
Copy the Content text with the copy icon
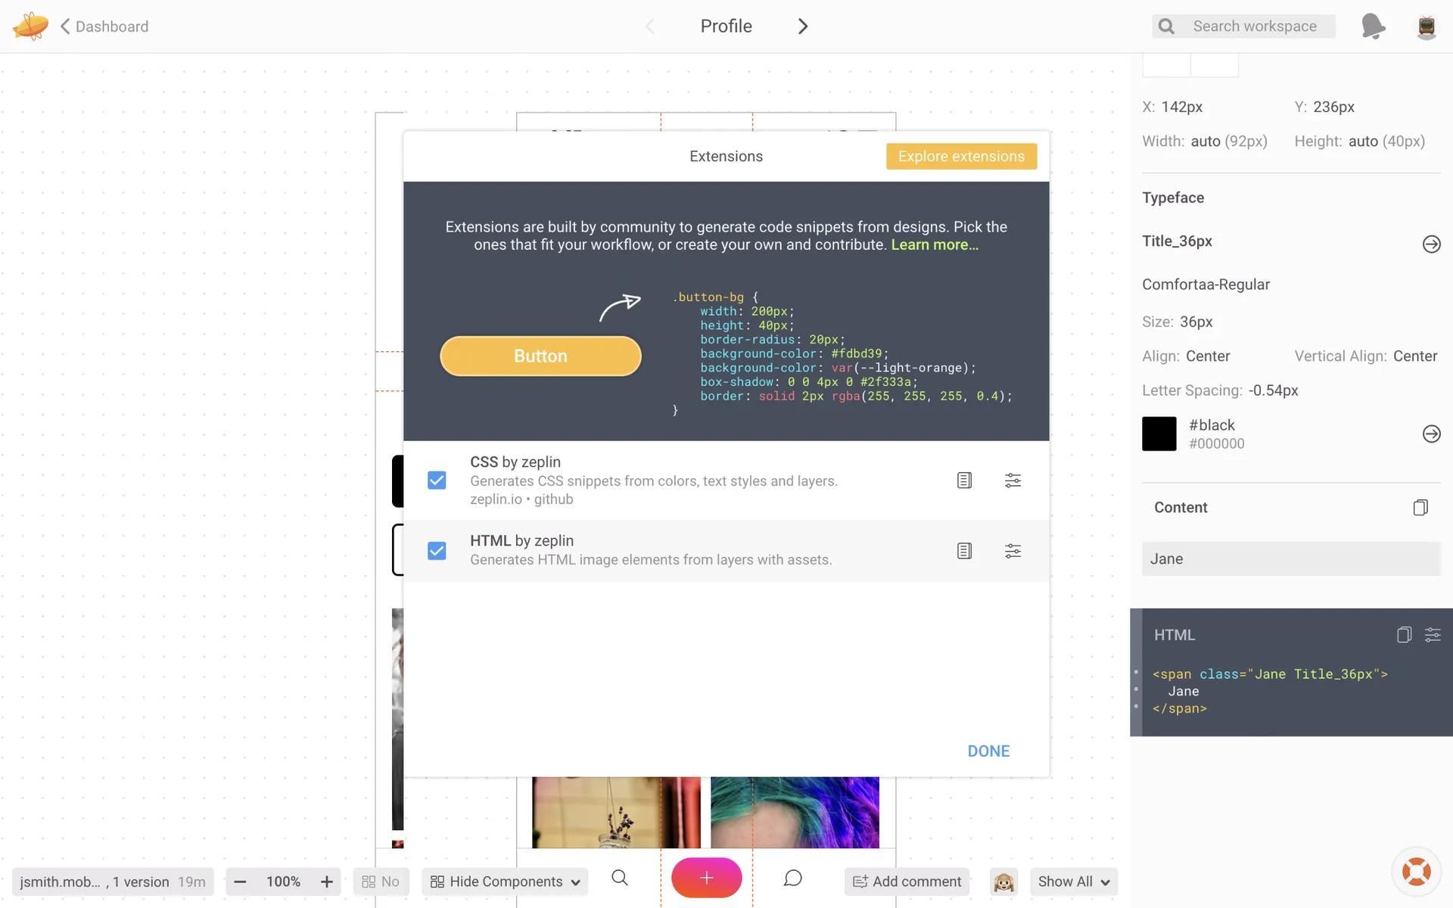click(1420, 508)
